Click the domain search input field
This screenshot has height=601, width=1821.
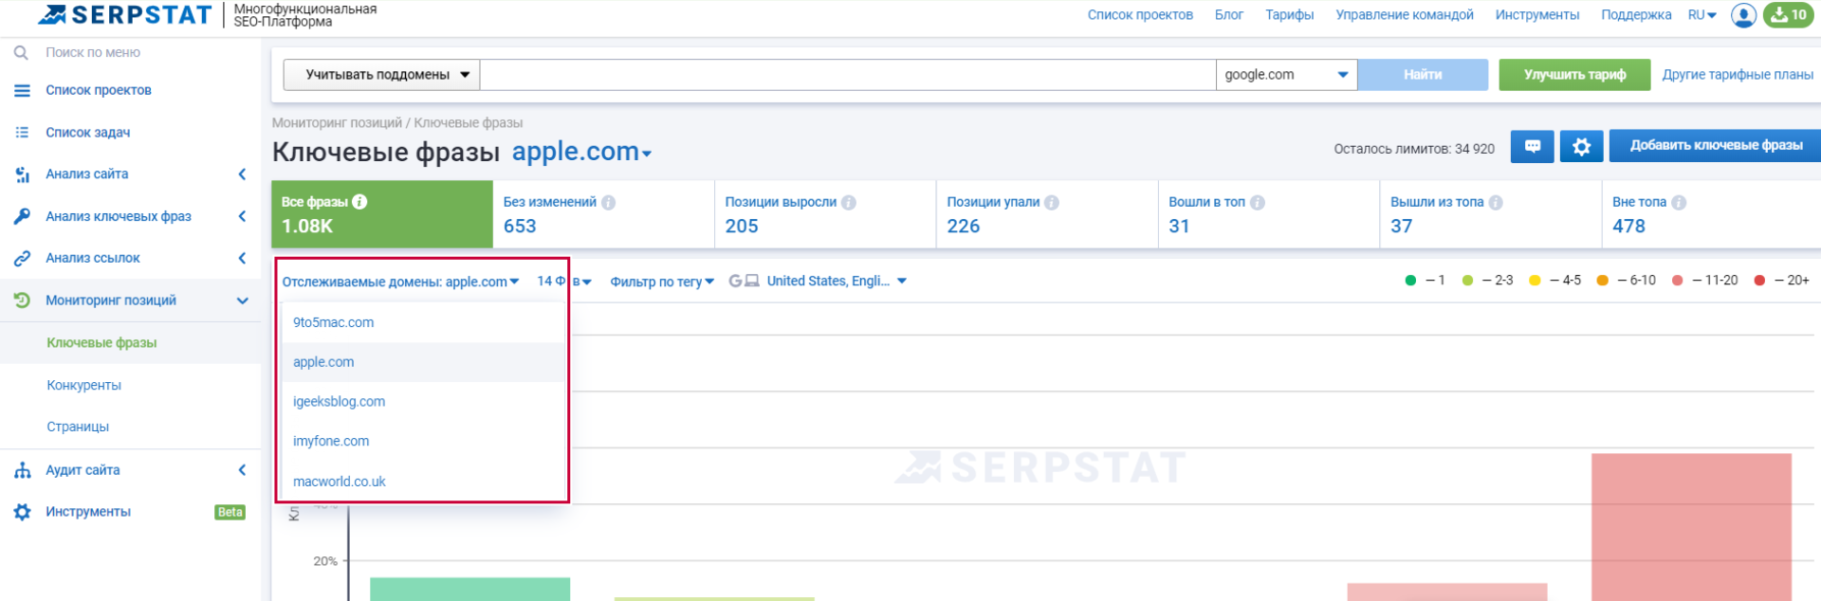847,75
